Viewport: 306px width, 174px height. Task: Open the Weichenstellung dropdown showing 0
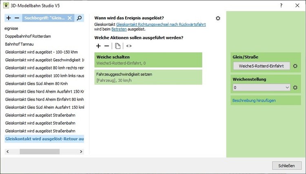coord(261,87)
